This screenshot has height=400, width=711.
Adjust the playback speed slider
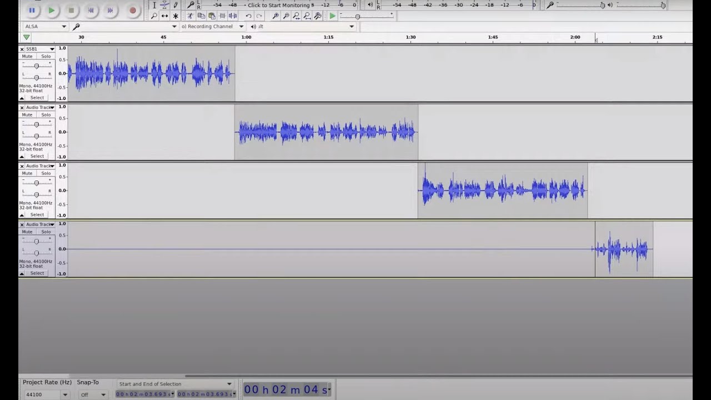pyautogui.click(x=367, y=16)
